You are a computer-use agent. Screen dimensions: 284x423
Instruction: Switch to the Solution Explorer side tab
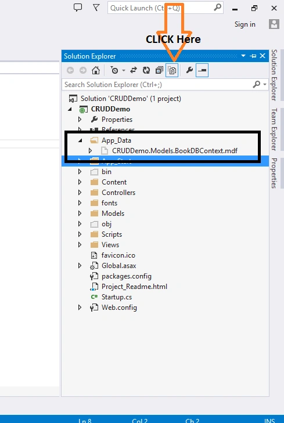[274, 75]
